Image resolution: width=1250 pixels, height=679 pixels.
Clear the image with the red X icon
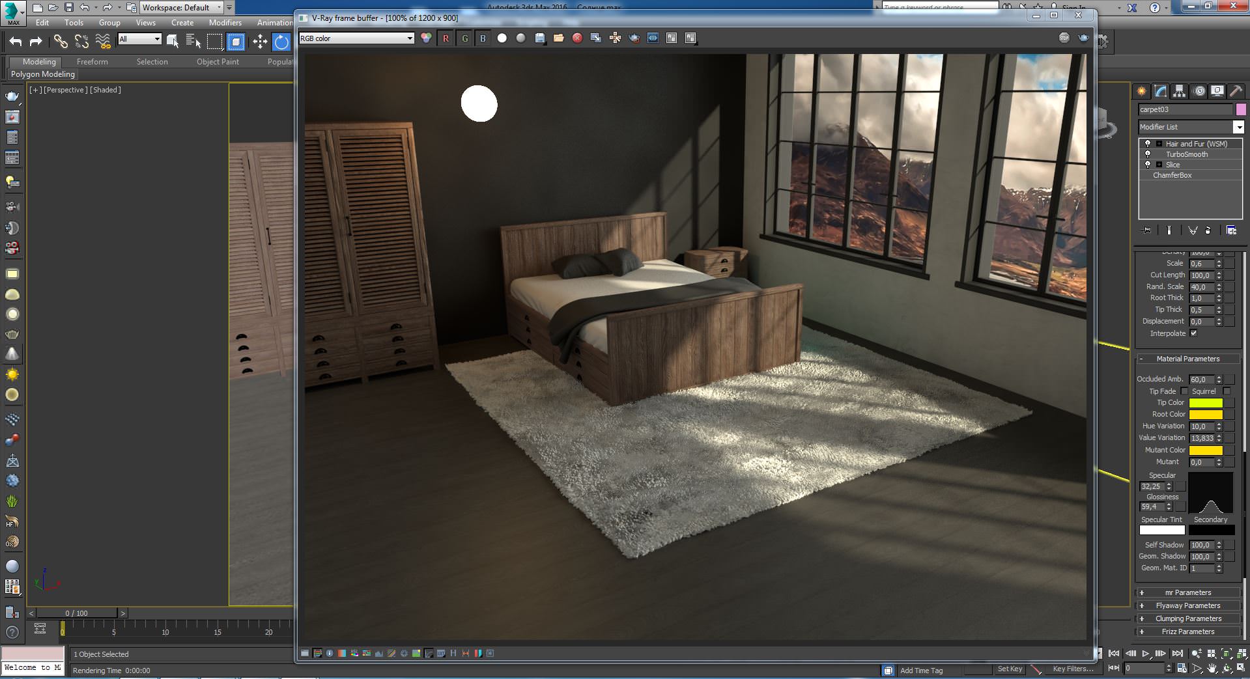[577, 38]
